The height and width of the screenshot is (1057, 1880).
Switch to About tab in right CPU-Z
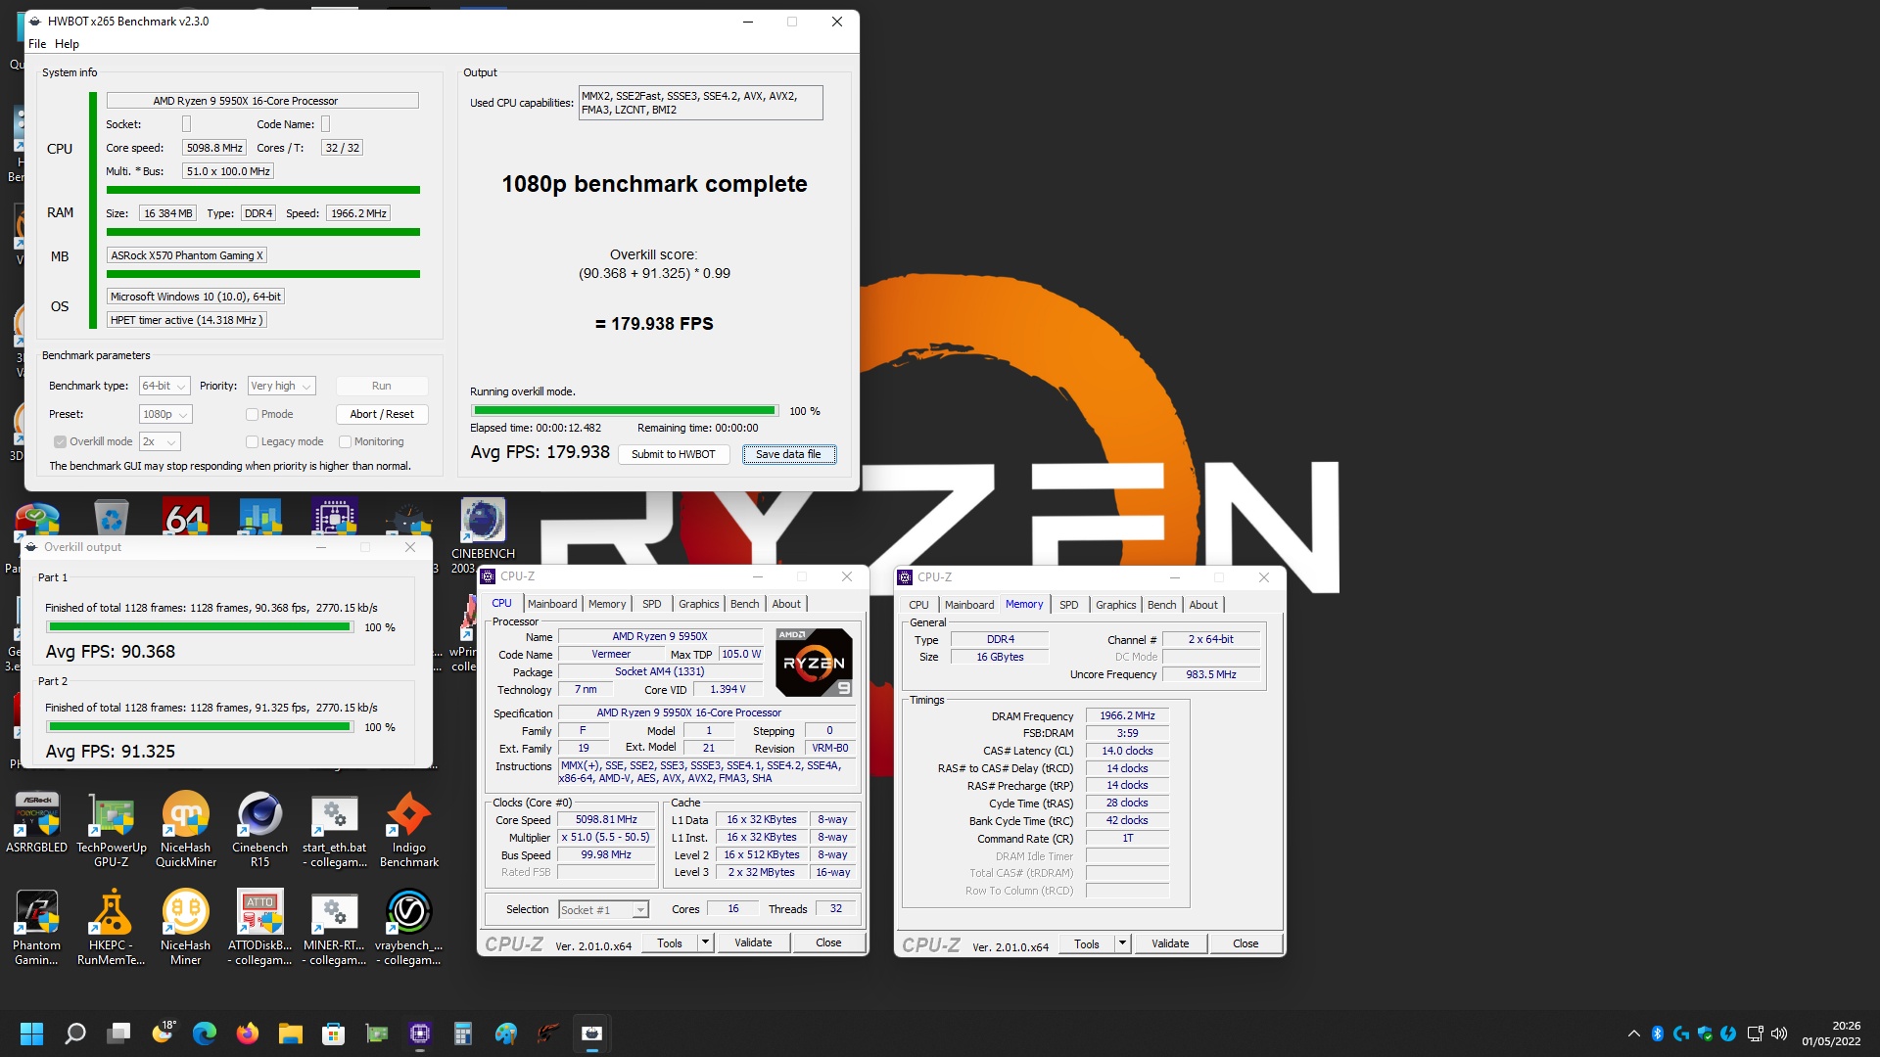coord(1203,605)
